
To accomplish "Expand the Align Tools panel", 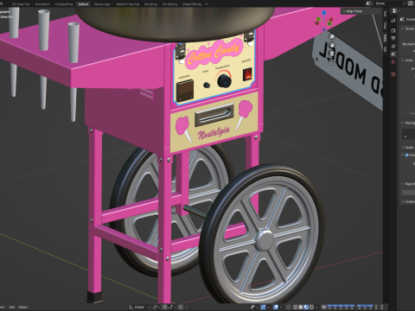I will point(361,11).
